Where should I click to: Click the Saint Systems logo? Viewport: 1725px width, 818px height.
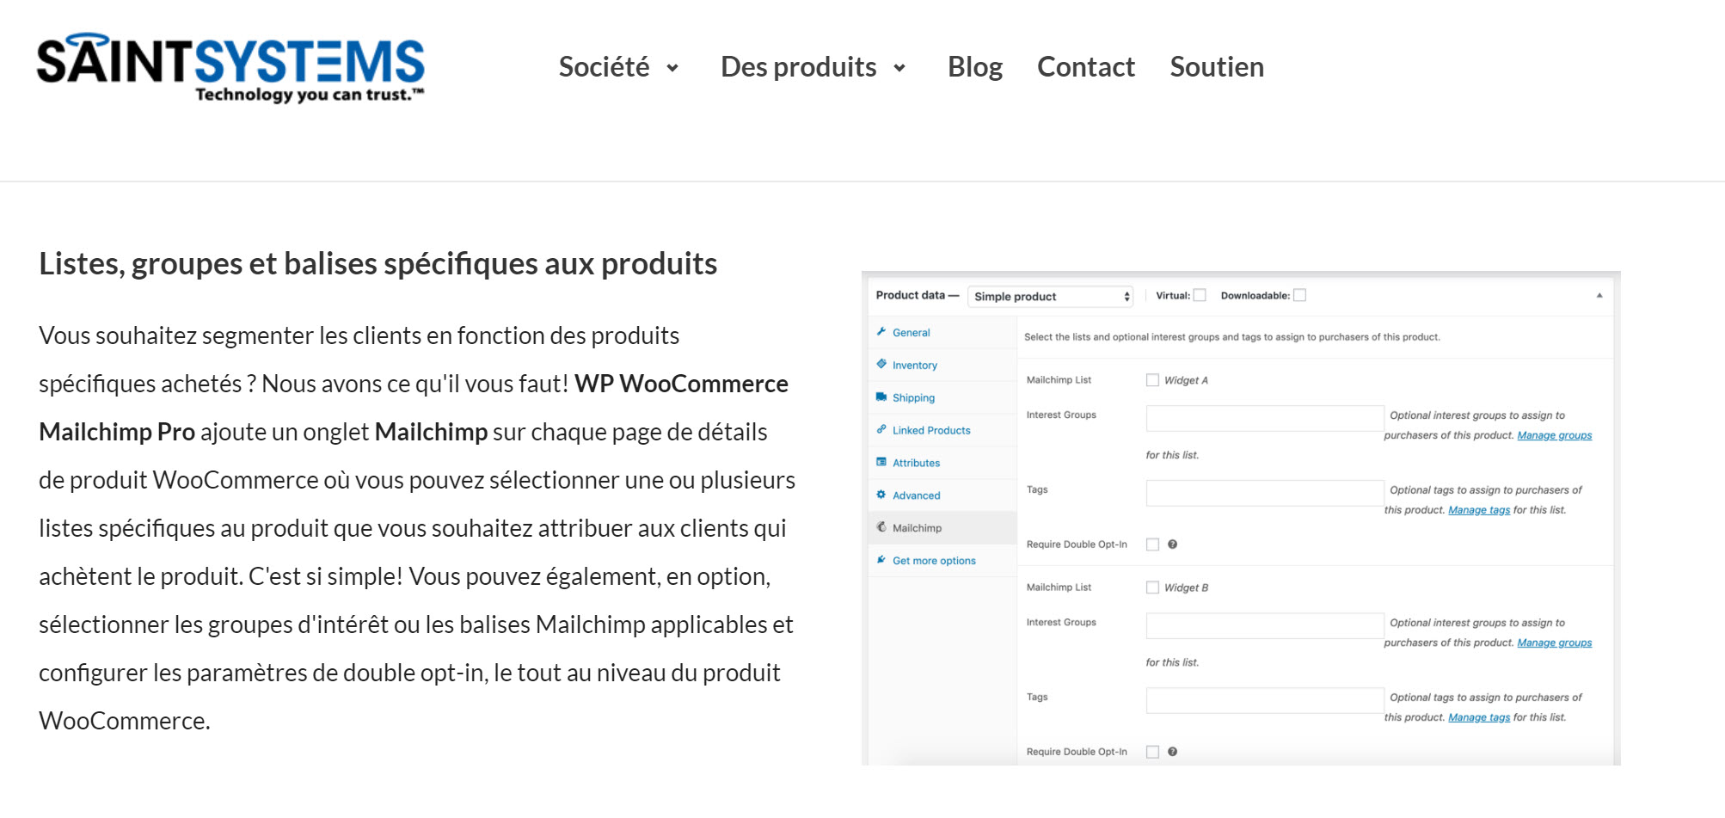pos(230,69)
